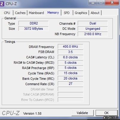
Task: Click the DRAM Frequency label
Action: 41,47
